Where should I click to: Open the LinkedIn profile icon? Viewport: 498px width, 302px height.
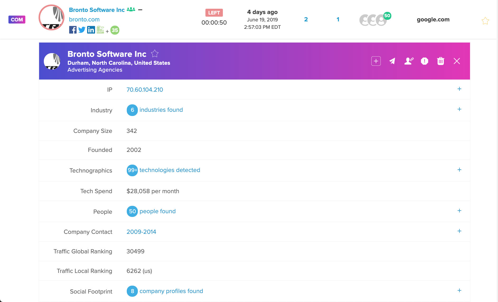point(91,30)
